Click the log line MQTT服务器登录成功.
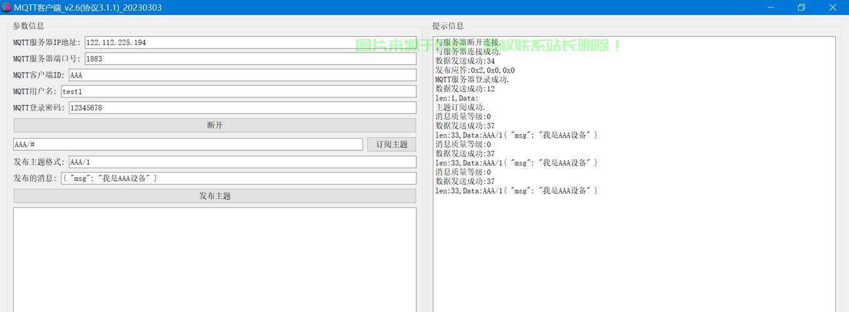Image resolution: width=849 pixels, height=312 pixels. coord(472,79)
